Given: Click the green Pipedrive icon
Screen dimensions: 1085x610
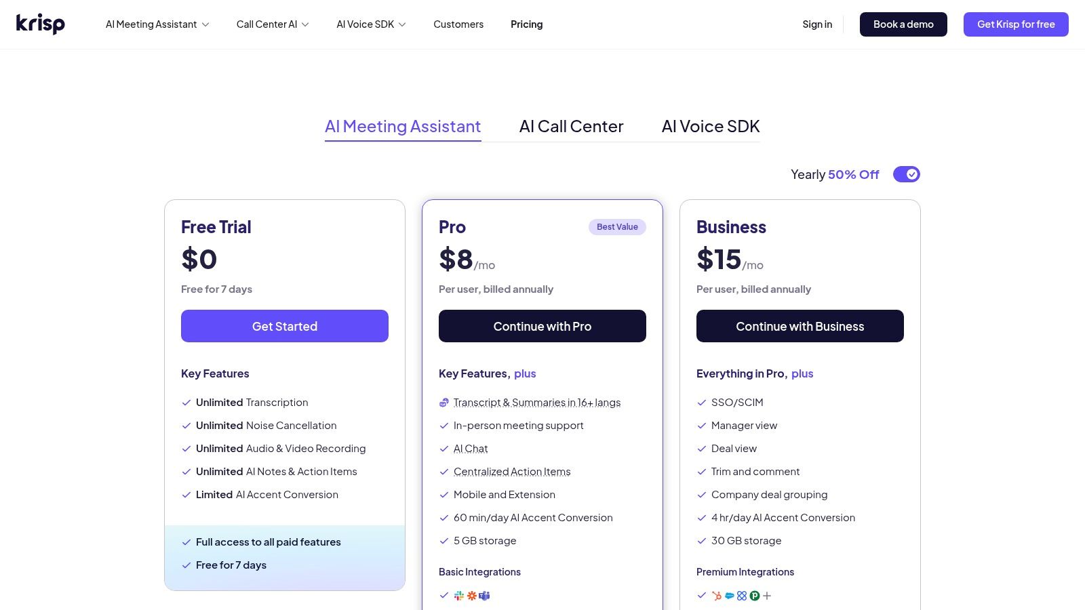Looking at the screenshot, I should pyautogui.click(x=755, y=596).
